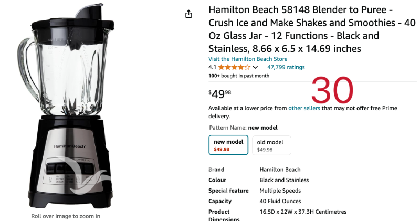Click the 4.1 rating number
The height and width of the screenshot is (221, 420).
[212, 67]
